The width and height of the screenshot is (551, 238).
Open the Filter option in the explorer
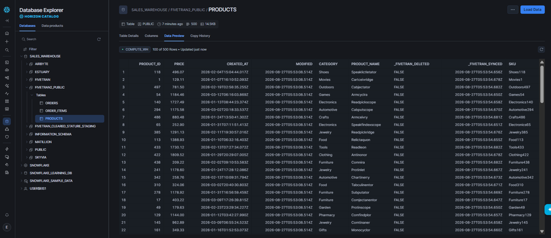tap(30, 49)
